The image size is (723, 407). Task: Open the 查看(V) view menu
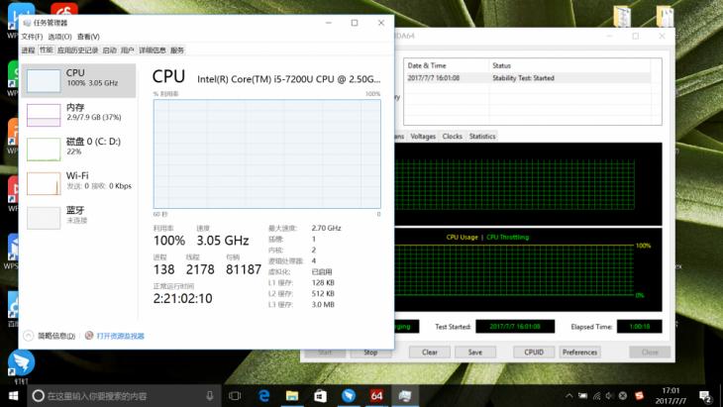coord(88,37)
